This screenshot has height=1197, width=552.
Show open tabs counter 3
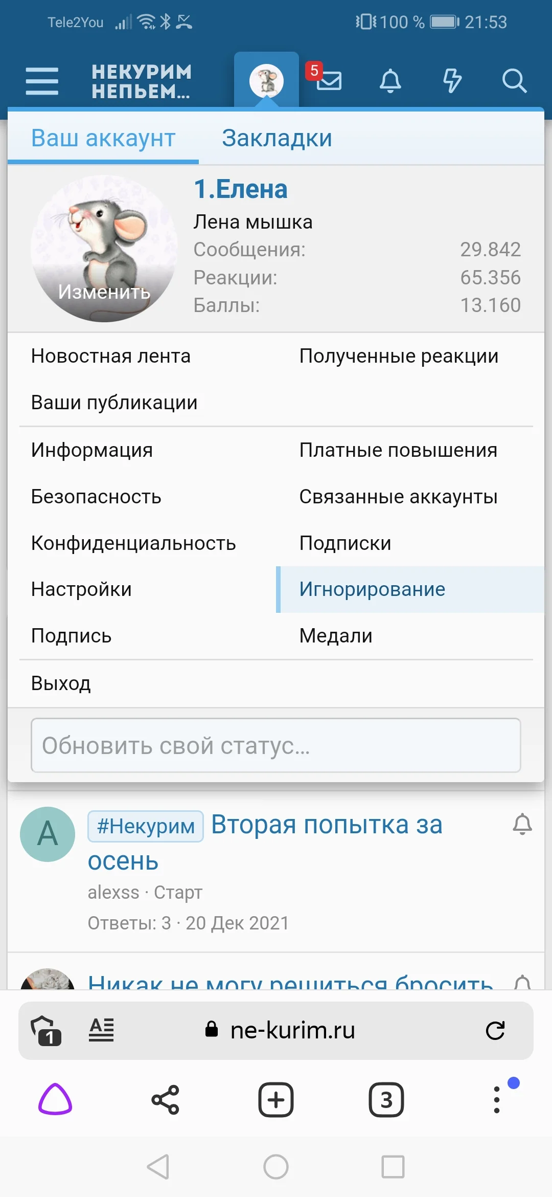pos(386,1099)
